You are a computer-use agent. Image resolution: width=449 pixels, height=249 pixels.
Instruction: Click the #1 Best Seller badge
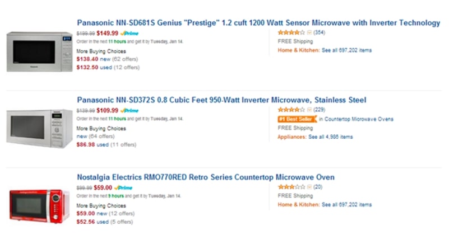tap(297, 119)
